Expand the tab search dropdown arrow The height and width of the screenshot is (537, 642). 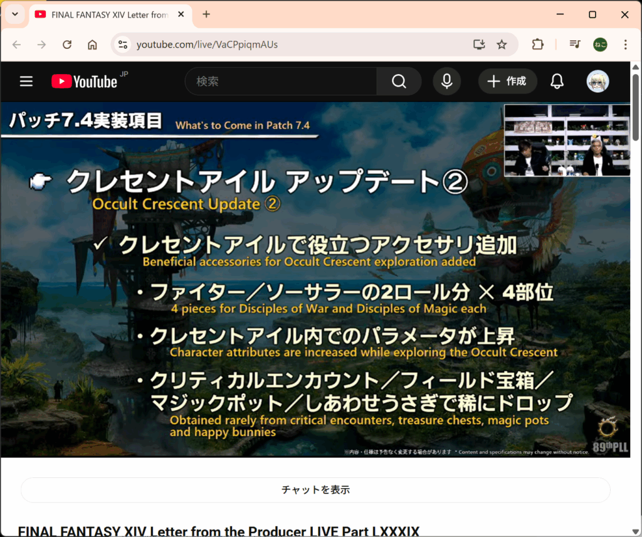[15, 14]
